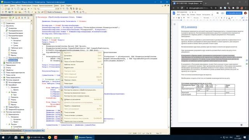
Task: Expand the ПриходнаяНакладная tree node
Action: [x=4, y=33]
